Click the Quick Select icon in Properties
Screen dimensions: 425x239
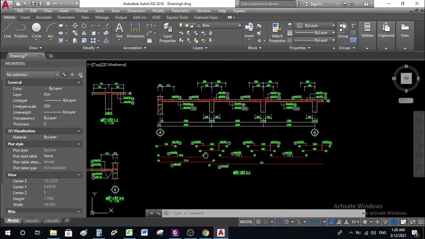point(80,75)
